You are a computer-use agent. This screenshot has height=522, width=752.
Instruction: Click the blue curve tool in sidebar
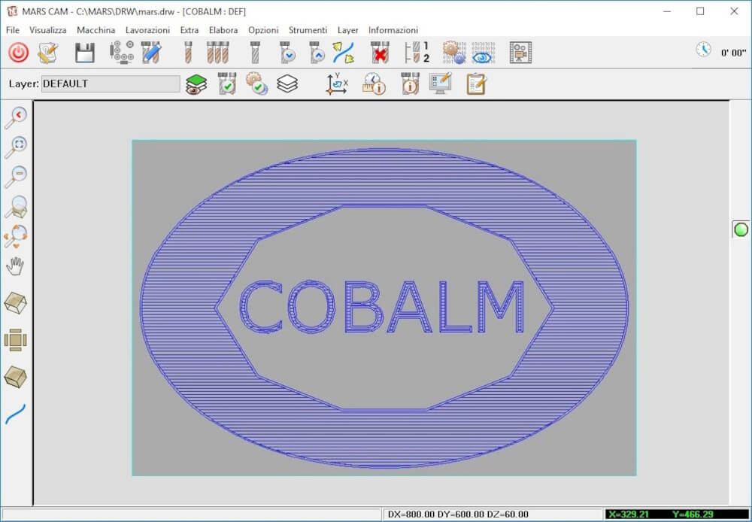tap(15, 414)
